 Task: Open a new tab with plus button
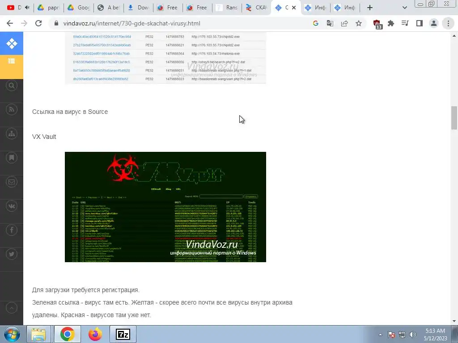click(x=370, y=8)
